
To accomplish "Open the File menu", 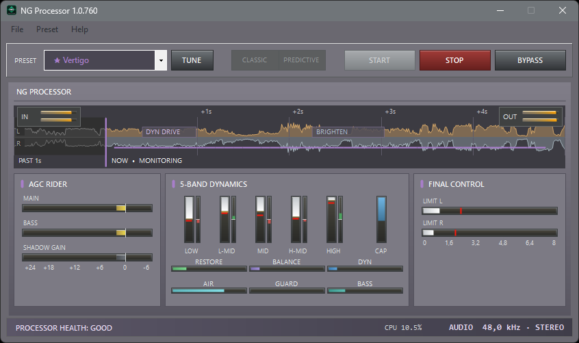I will [x=17, y=29].
